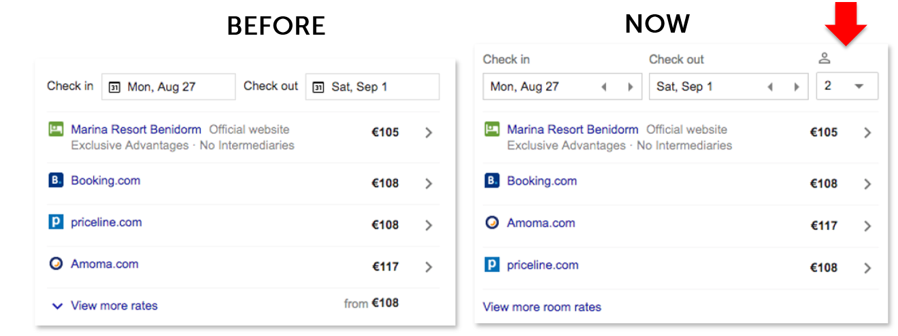Open Marina Resort Benidorm link in BEFORE panel
898x336 pixels.
tap(136, 129)
